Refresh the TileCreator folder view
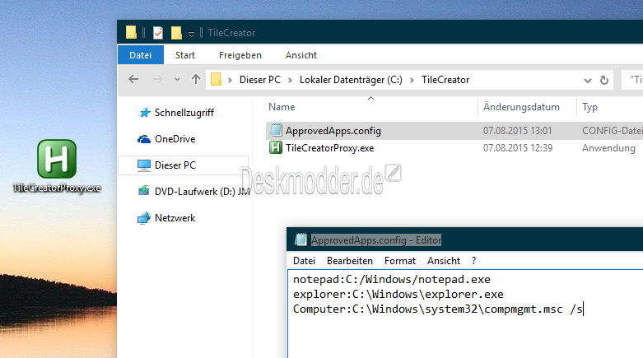This screenshot has height=358, width=643. tap(604, 80)
